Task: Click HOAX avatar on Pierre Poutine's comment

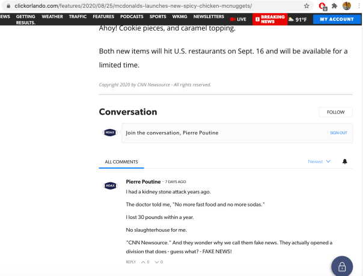Action: (x=110, y=185)
